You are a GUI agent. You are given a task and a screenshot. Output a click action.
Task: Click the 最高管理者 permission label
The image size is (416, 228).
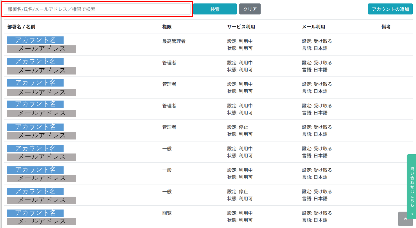coord(174,41)
